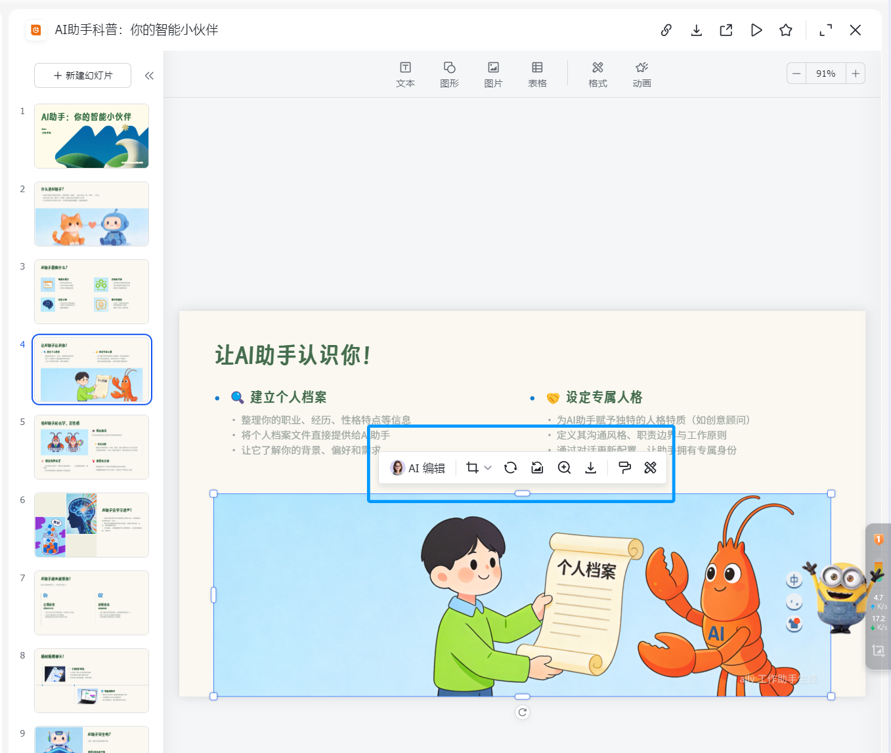Viewport: 891px width, 753px height.
Task: Click the 4.7 K/s upload speed reading
Action: (x=879, y=601)
